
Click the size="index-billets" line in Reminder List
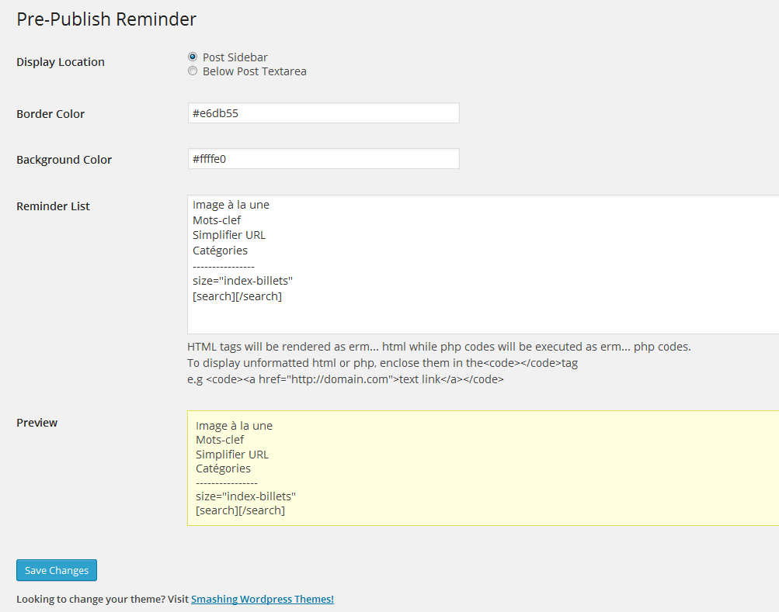click(243, 281)
